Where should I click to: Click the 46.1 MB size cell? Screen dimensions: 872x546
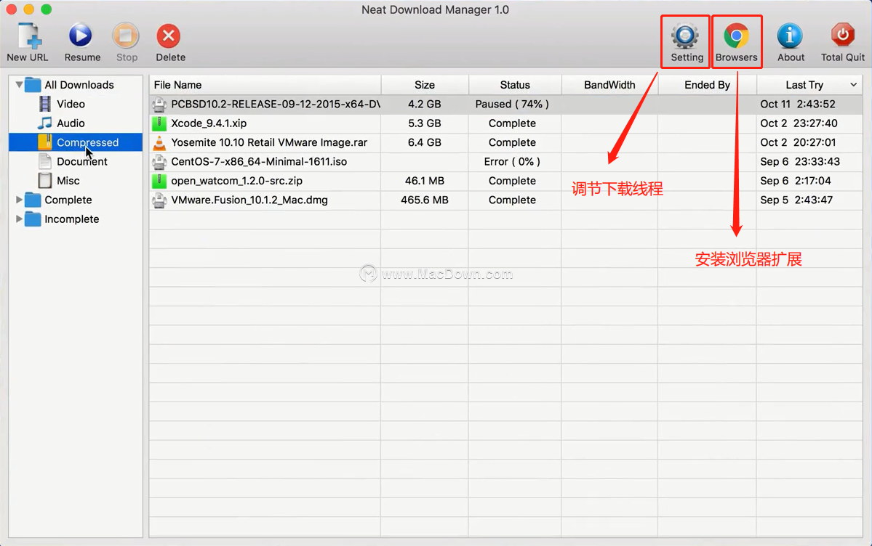coord(424,181)
